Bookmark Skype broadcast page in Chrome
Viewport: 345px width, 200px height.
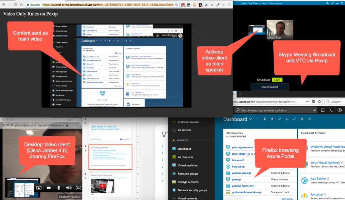pos(177,5)
